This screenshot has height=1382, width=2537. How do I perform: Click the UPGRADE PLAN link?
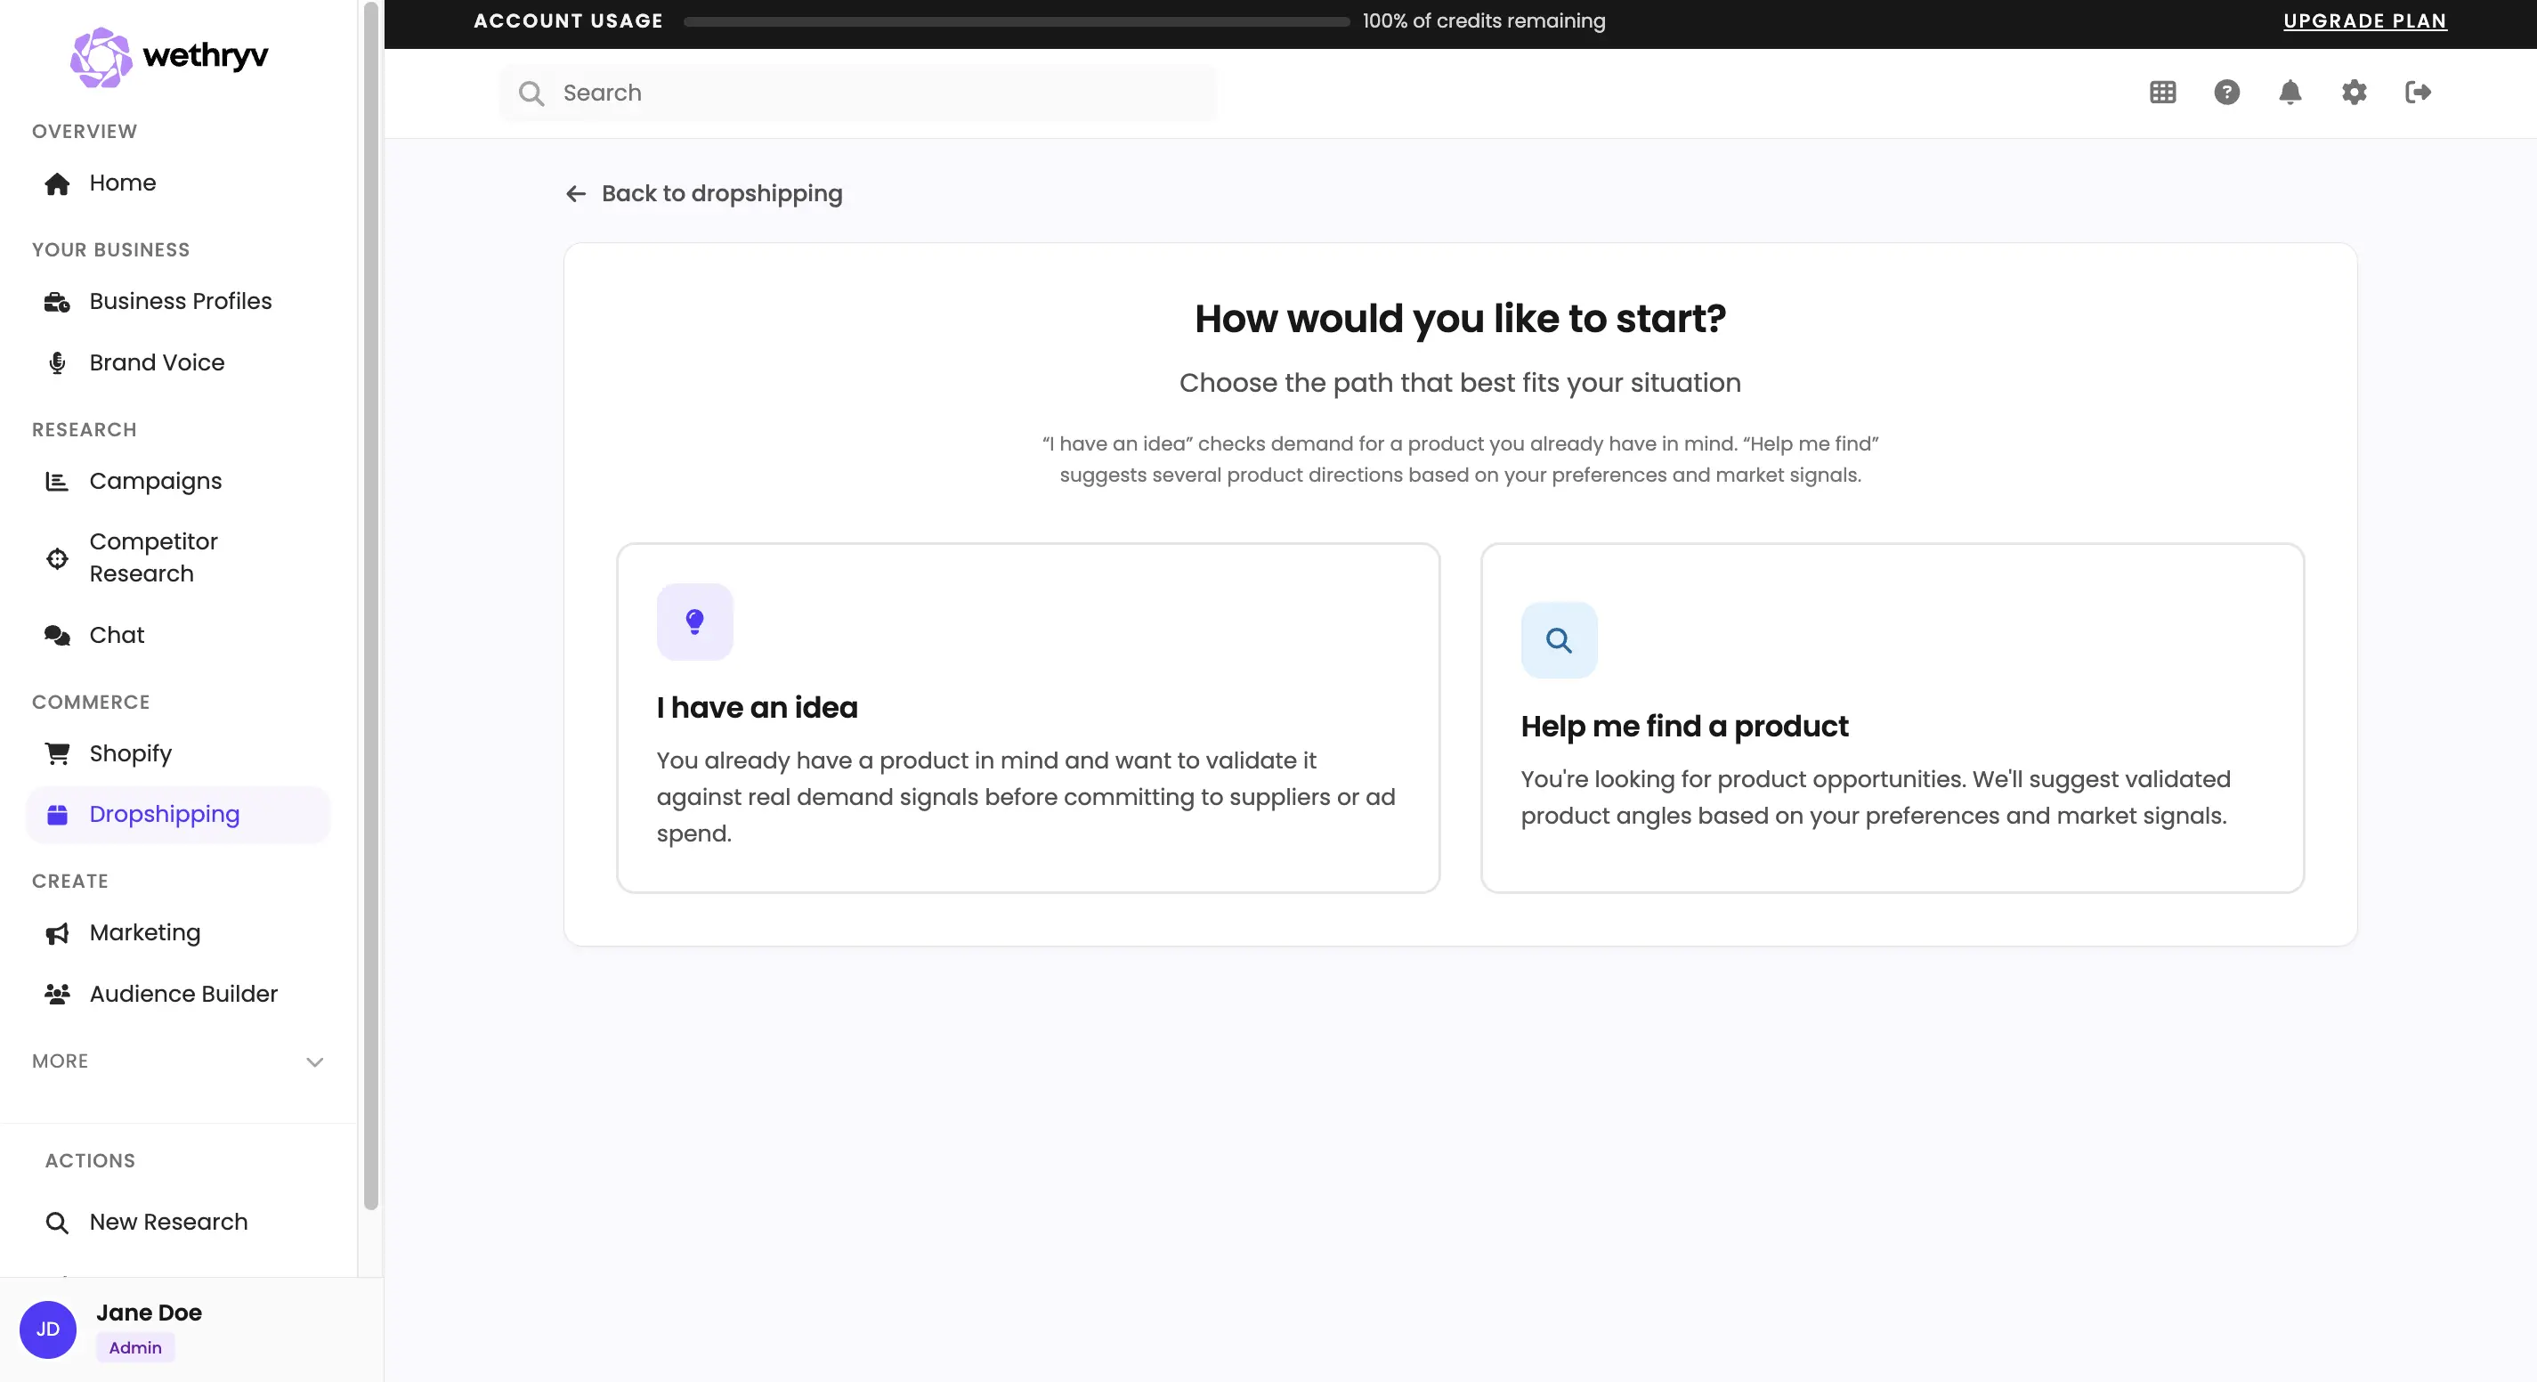[2364, 20]
